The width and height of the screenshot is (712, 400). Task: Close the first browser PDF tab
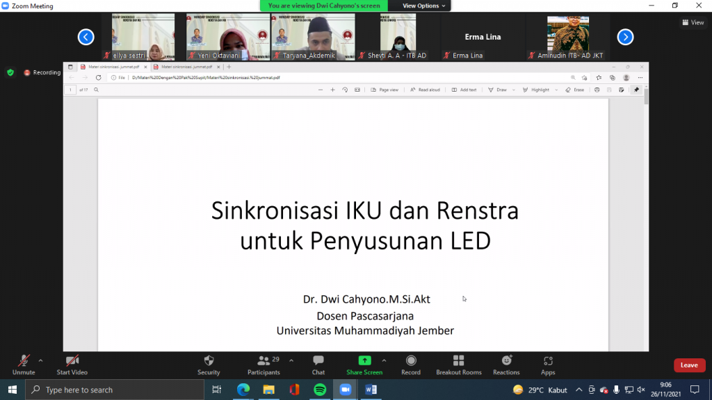145,67
